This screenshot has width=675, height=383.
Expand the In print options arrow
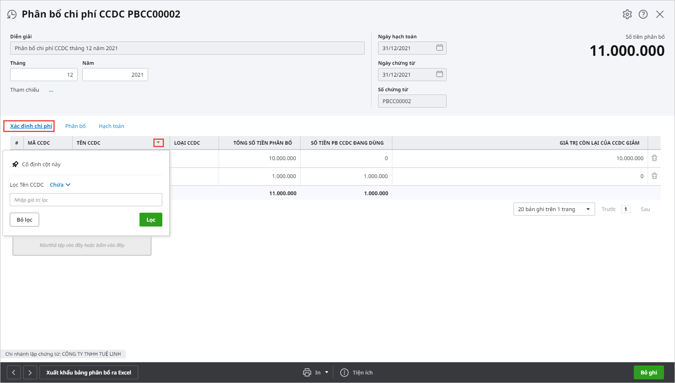(x=327, y=372)
